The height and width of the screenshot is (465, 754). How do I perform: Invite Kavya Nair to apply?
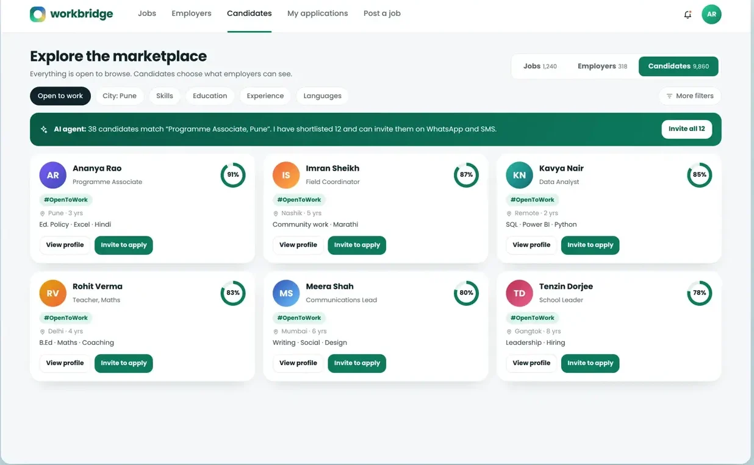click(590, 245)
